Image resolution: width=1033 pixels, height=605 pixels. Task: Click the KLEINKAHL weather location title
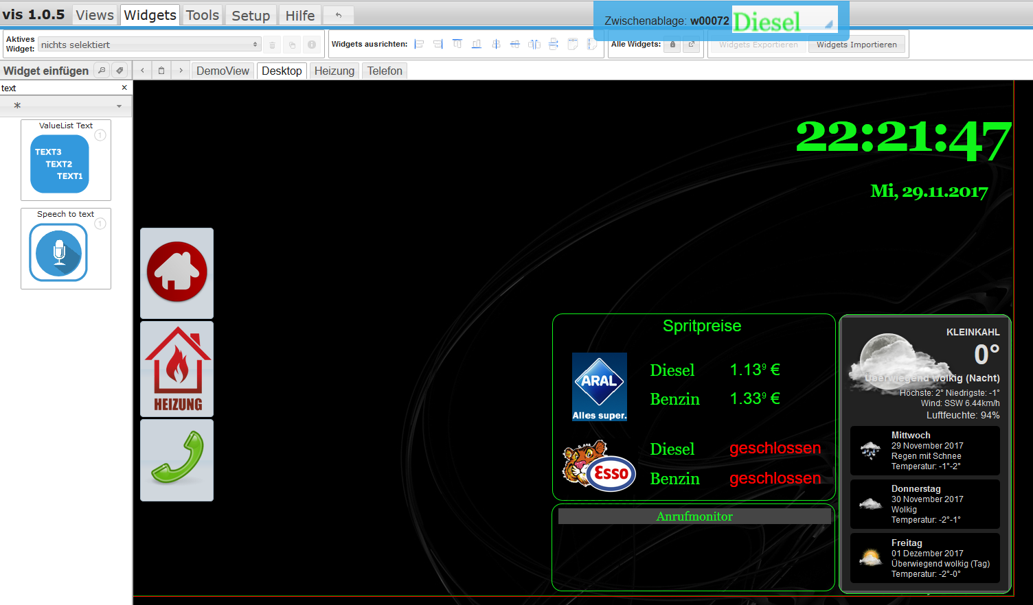click(973, 332)
